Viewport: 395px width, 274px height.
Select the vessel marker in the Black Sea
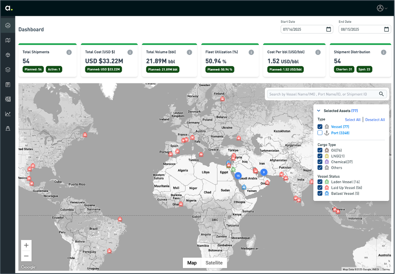pos(239,138)
